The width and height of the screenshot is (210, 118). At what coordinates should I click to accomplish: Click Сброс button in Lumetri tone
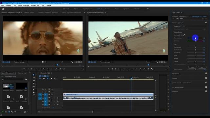[192, 67]
